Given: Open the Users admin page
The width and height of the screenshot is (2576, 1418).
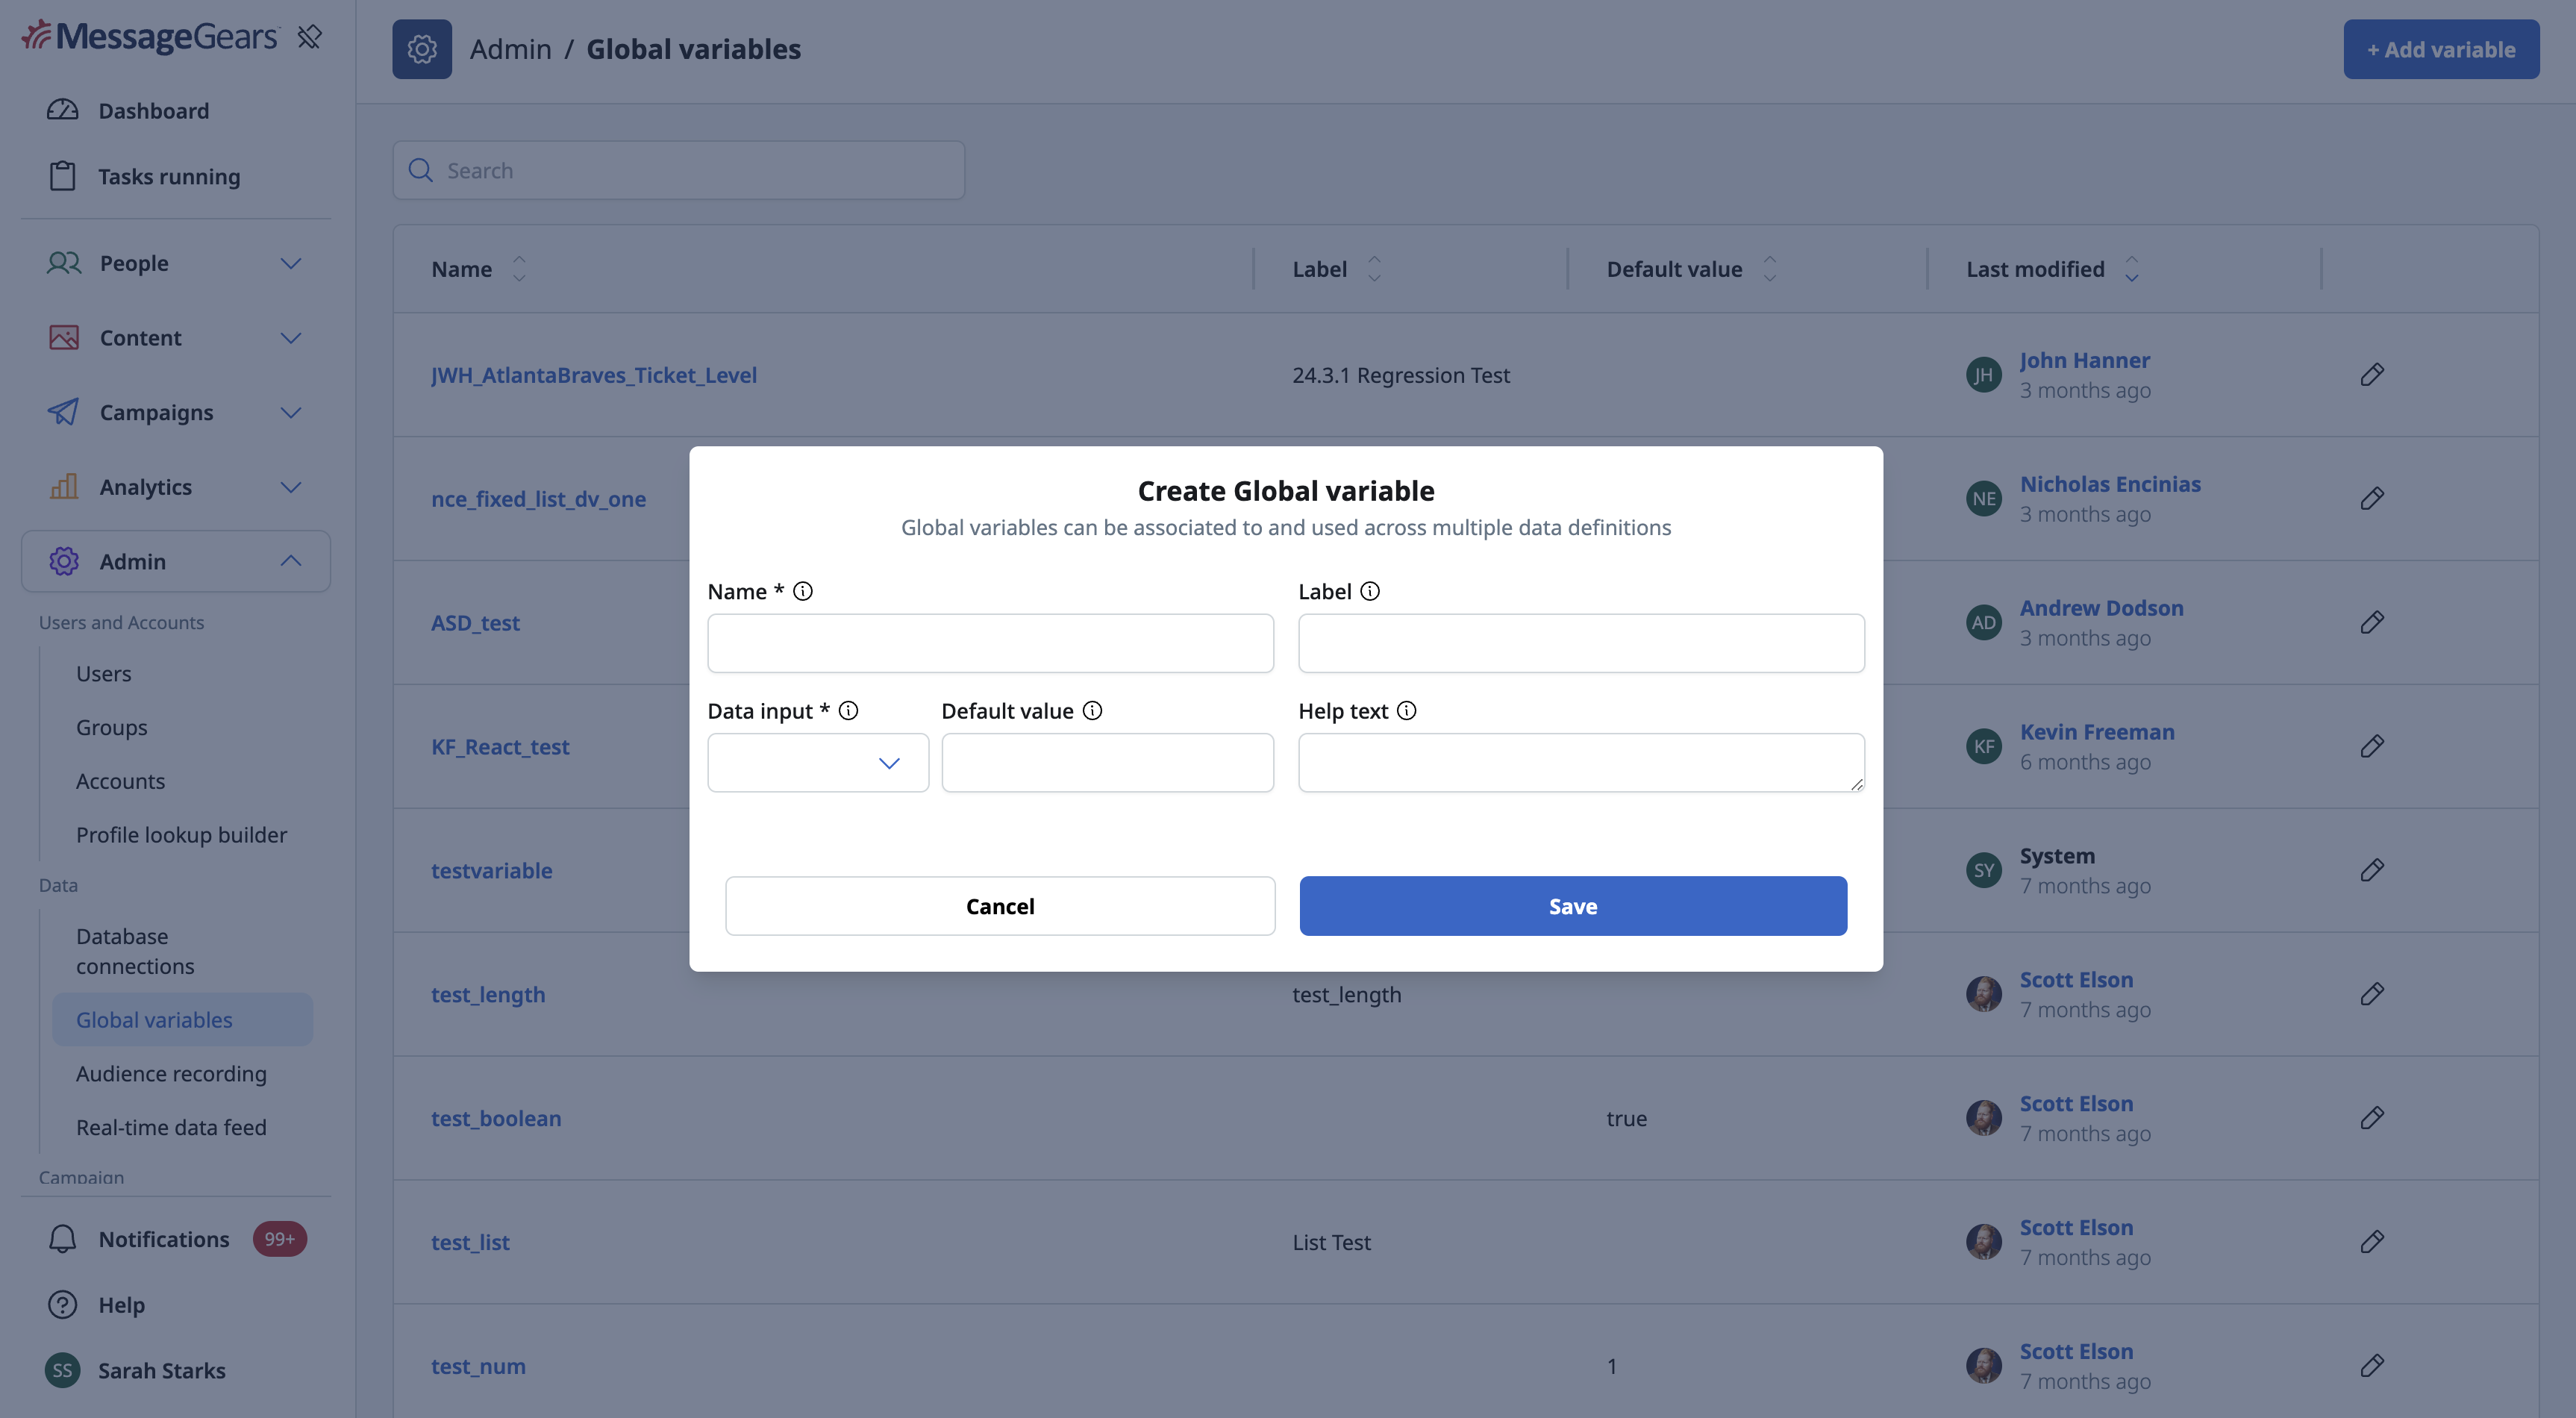Looking at the screenshot, I should [x=104, y=674].
